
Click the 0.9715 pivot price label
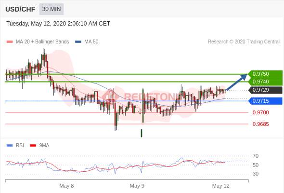click(x=265, y=101)
